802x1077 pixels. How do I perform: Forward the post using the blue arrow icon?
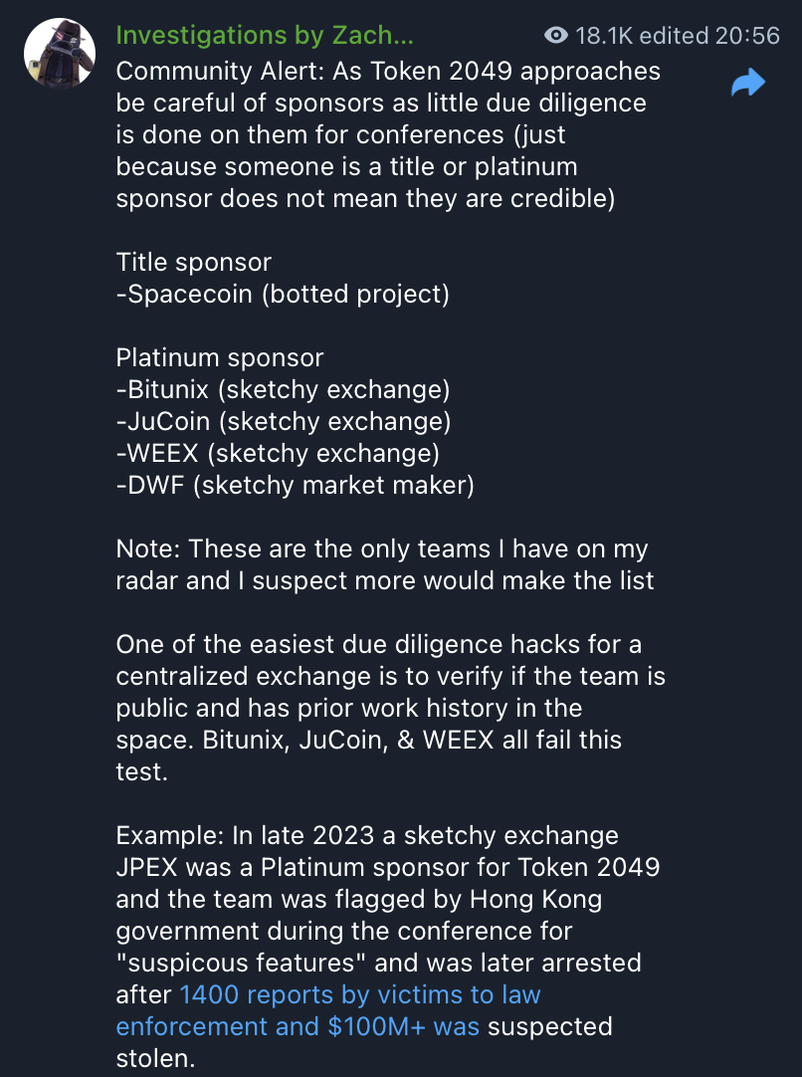(x=746, y=84)
